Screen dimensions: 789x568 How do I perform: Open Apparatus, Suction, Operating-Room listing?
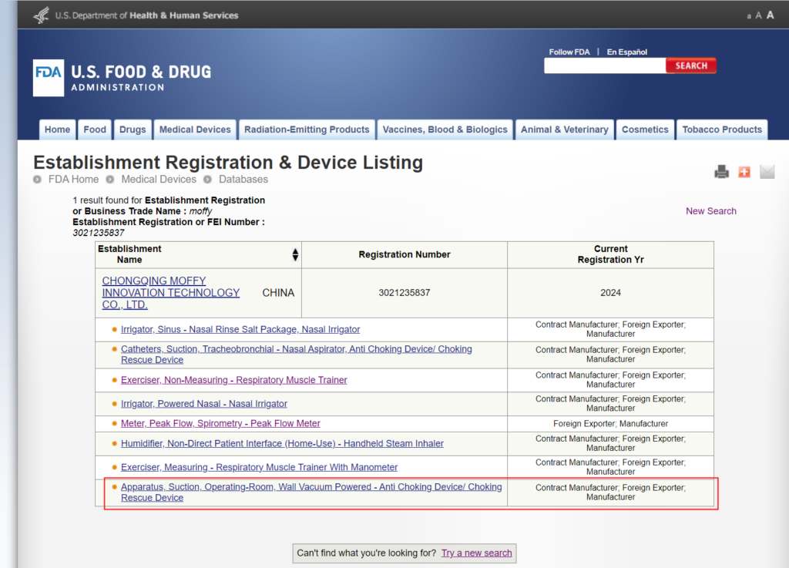point(311,492)
